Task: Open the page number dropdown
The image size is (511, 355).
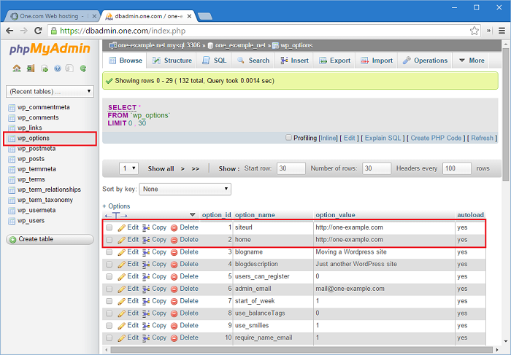Action: [x=128, y=168]
